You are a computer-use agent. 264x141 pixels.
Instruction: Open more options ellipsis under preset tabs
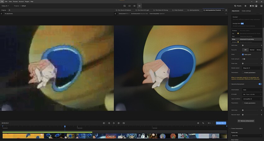[226, 14]
